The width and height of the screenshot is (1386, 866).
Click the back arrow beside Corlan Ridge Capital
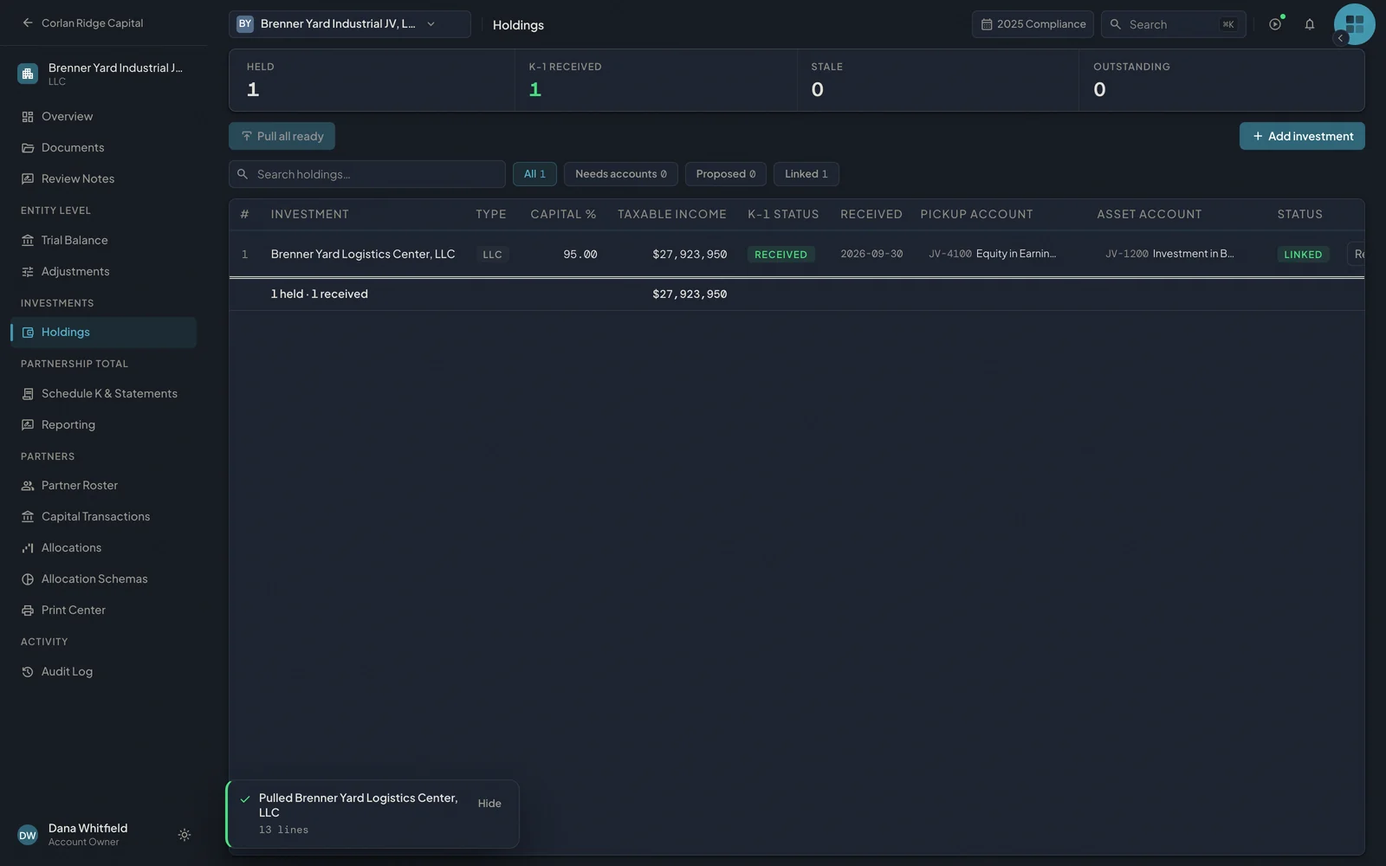coord(28,23)
